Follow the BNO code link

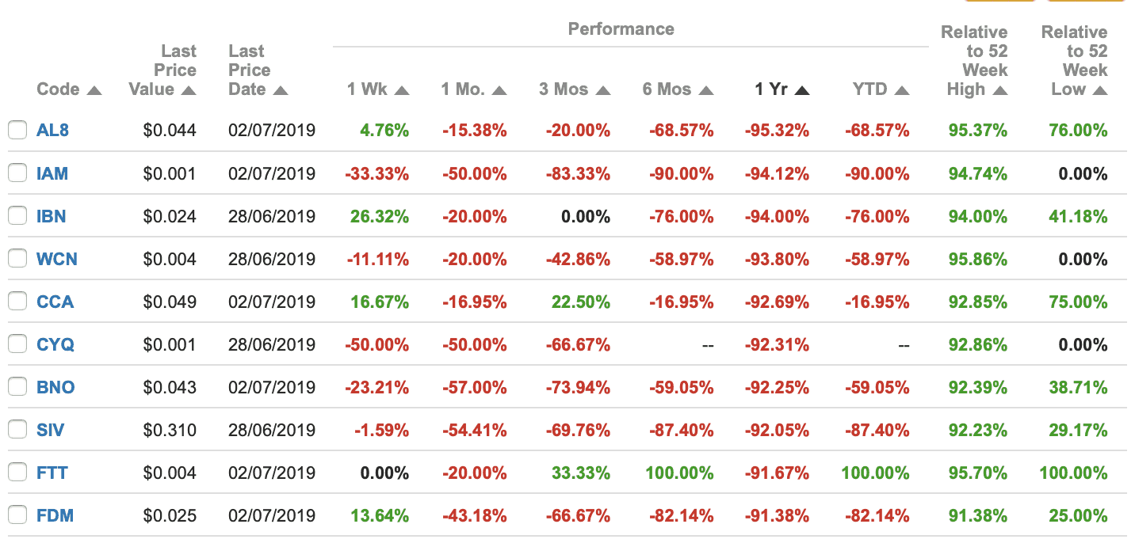[x=55, y=387]
